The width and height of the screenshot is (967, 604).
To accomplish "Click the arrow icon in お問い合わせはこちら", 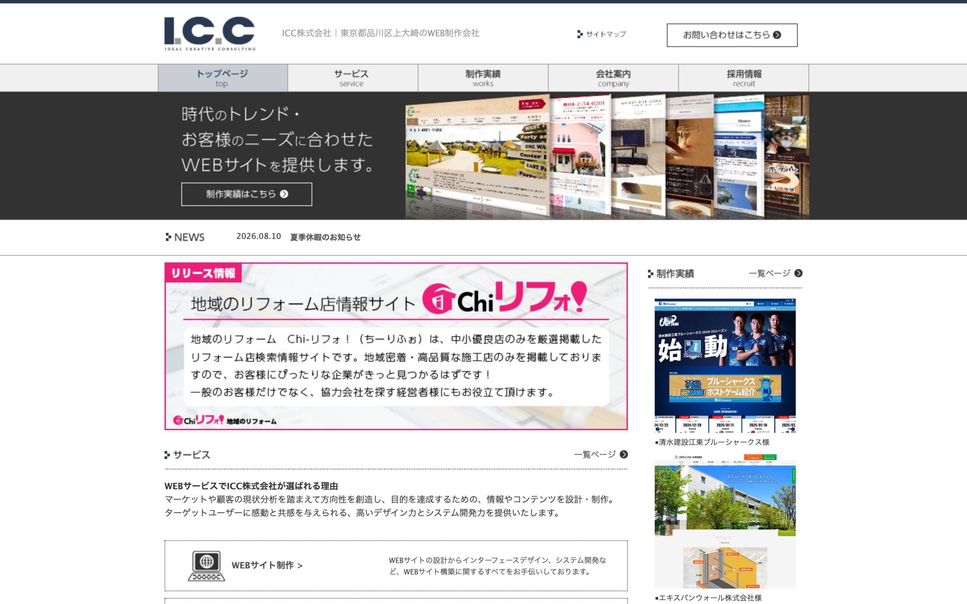I will pyautogui.click(x=777, y=35).
